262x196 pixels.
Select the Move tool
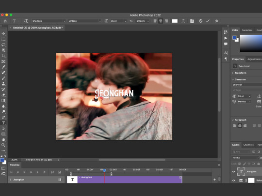3,33
